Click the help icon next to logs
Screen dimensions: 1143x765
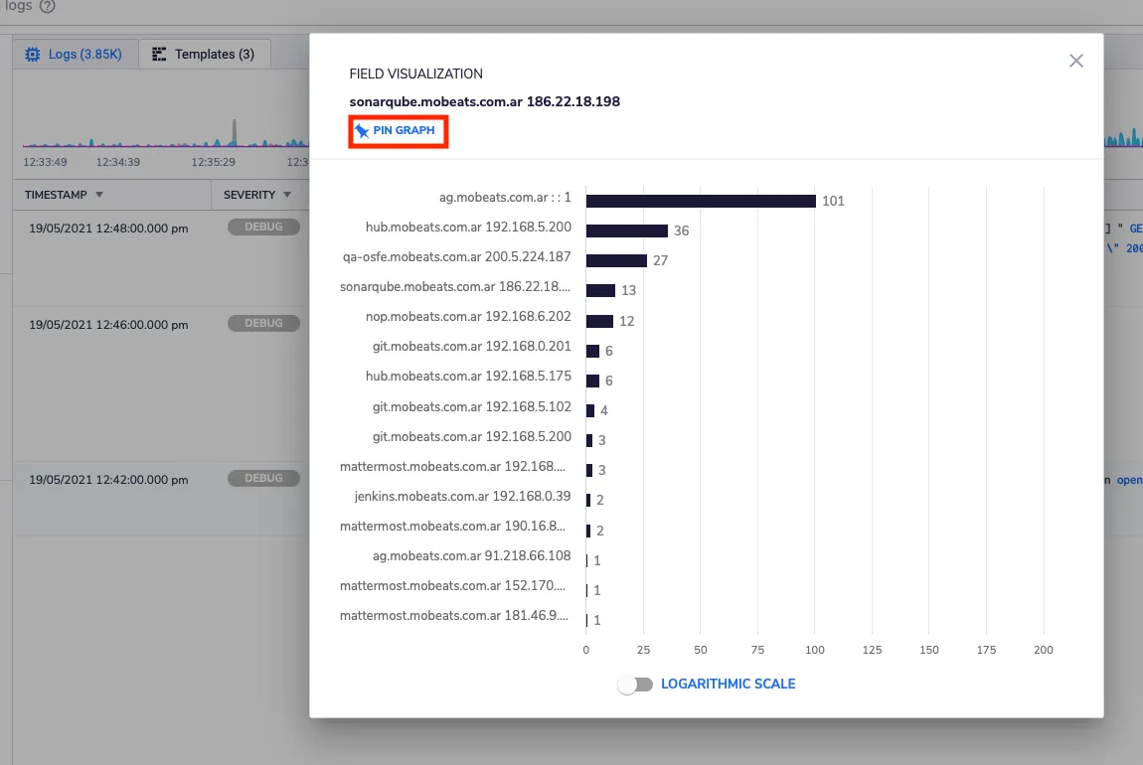[x=48, y=7]
